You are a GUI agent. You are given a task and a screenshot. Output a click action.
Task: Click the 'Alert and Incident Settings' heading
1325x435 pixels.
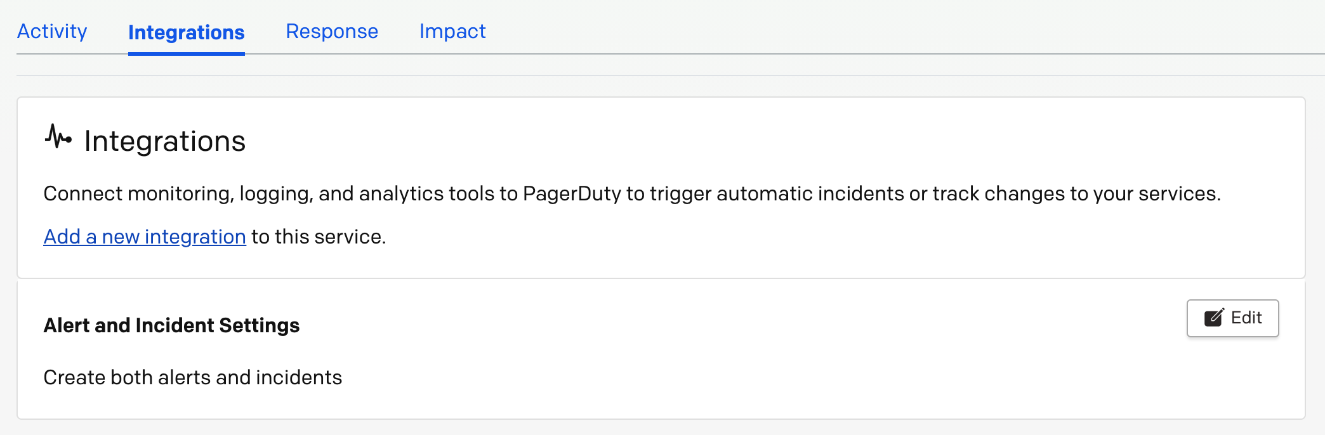coord(171,325)
